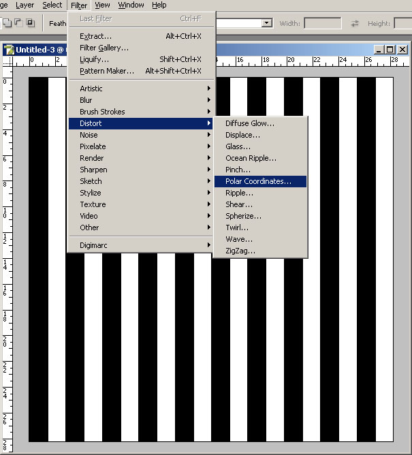Open the Help menu
The height and width of the screenshot is (455, 412).
[159, 5]
